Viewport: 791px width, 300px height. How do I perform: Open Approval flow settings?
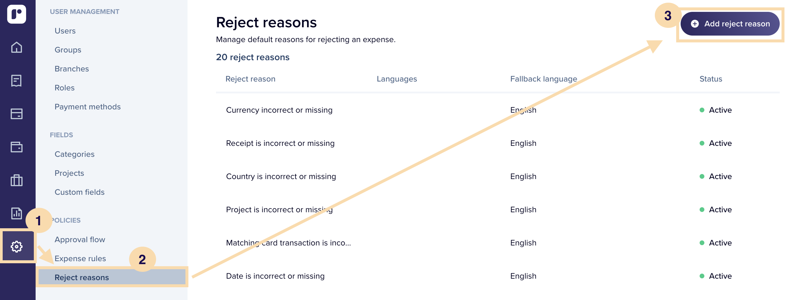tap(80, 239)
